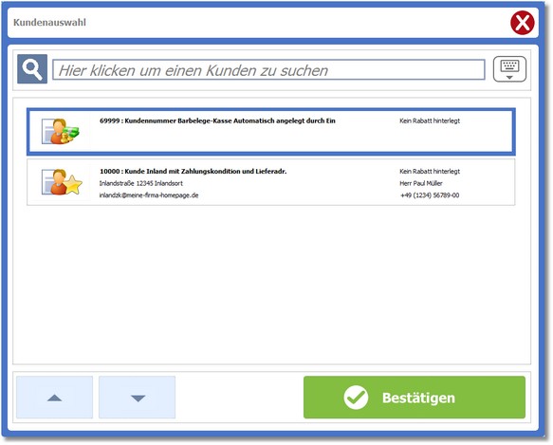The width and height of the screenshot is (553, 445).
Task: Move selection down with the down arrow
Action: coord(138,398)
